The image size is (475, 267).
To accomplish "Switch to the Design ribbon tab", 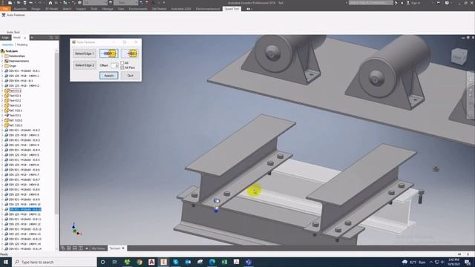I will click(x=36, y=9).
